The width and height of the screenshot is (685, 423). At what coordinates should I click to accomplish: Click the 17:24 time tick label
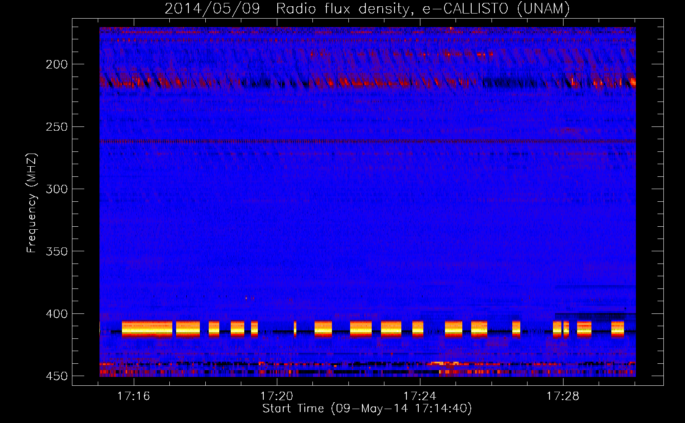pos(420,396)
